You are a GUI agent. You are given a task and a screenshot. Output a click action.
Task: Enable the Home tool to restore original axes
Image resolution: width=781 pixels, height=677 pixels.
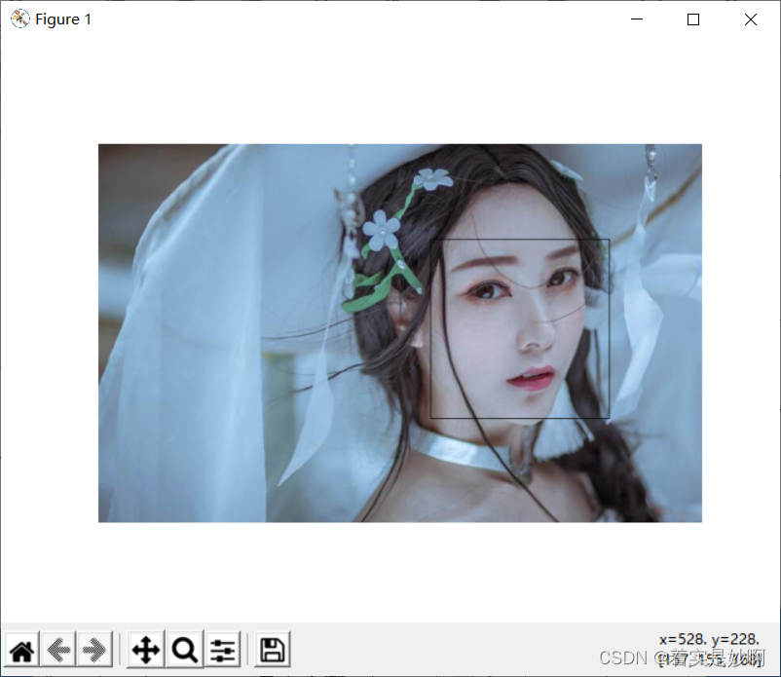click(21, 649)
